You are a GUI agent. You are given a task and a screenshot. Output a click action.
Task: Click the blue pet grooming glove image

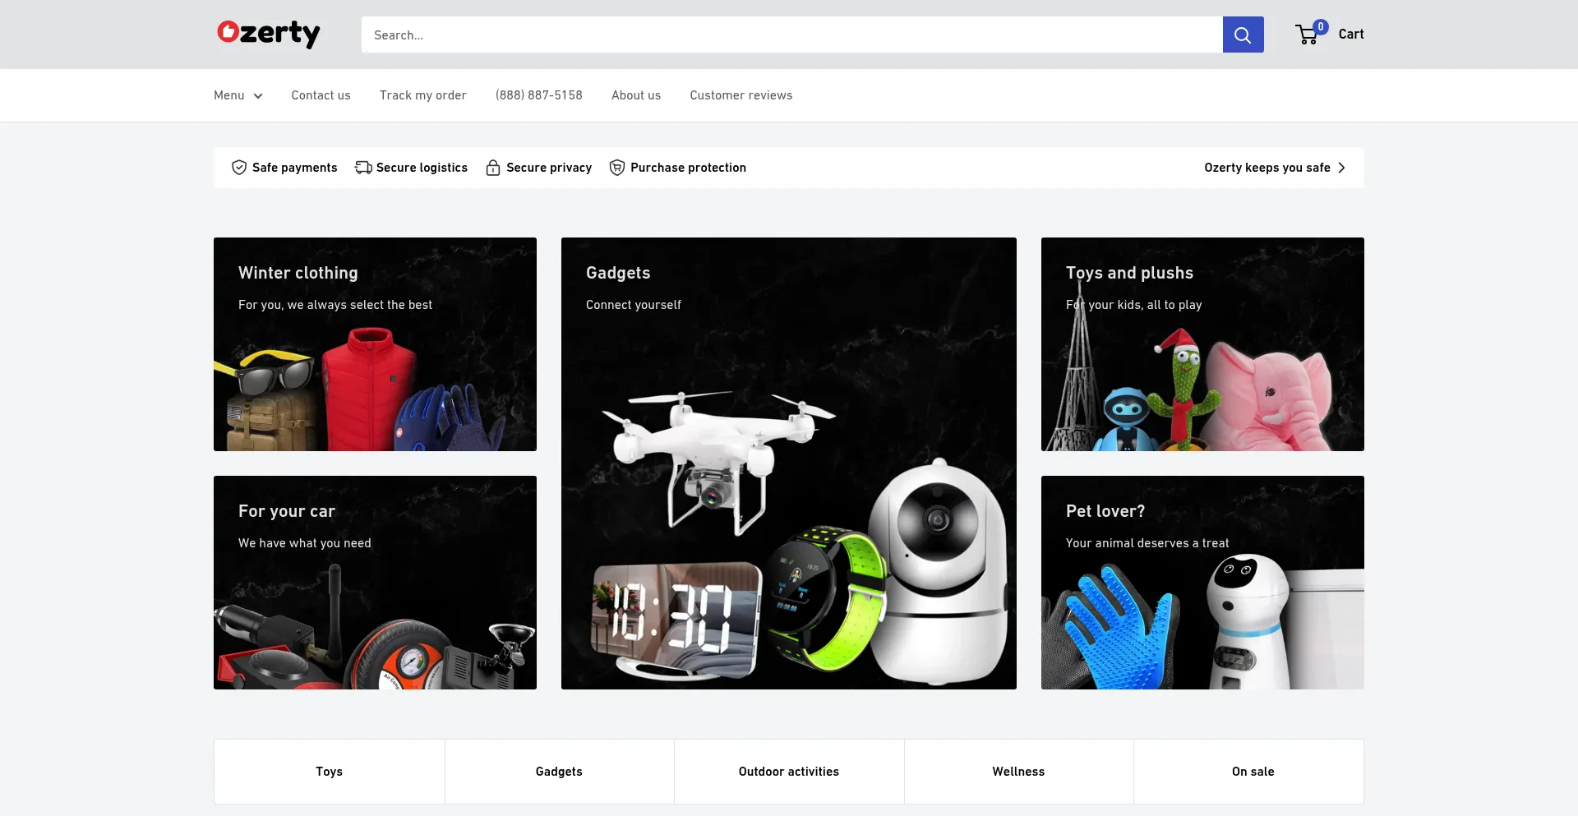pos(1123,626)
